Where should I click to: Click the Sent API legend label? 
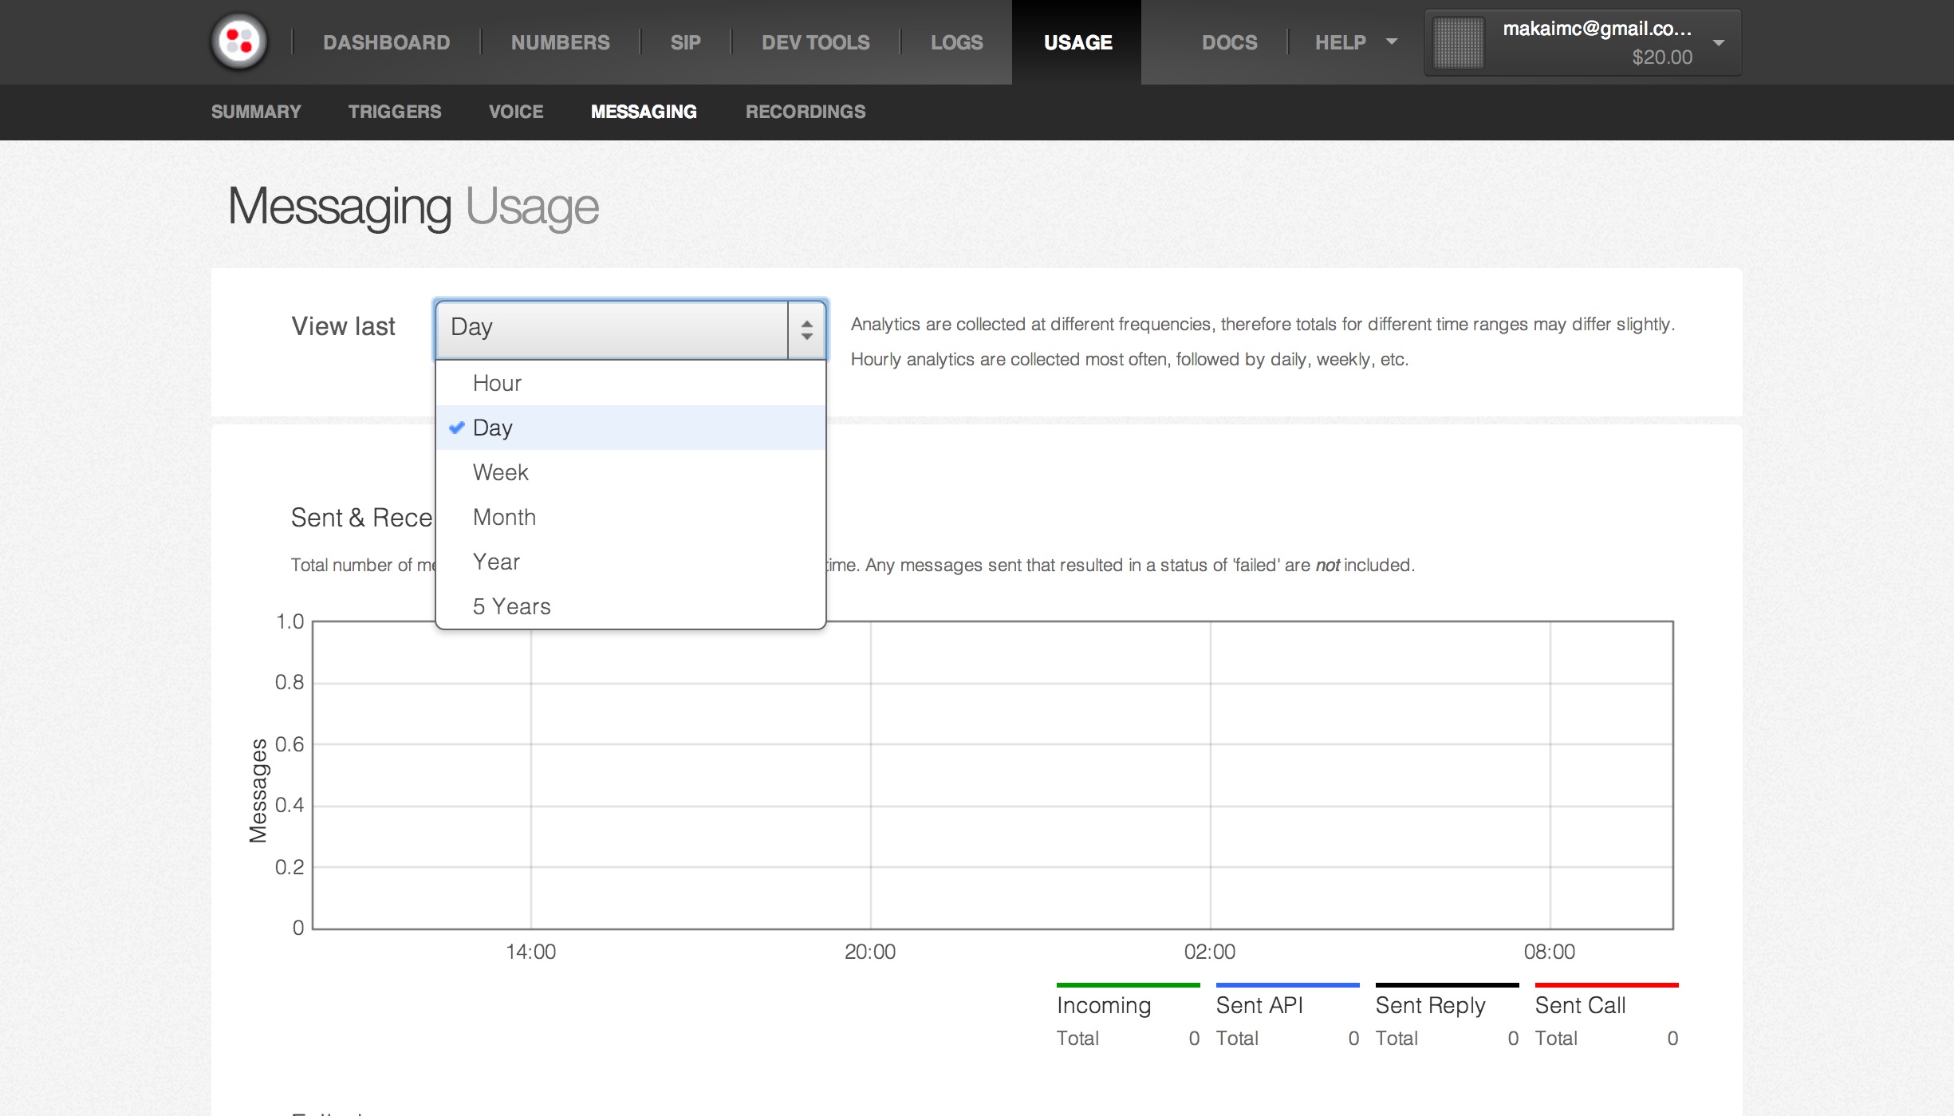[x=1259, y=1006]
